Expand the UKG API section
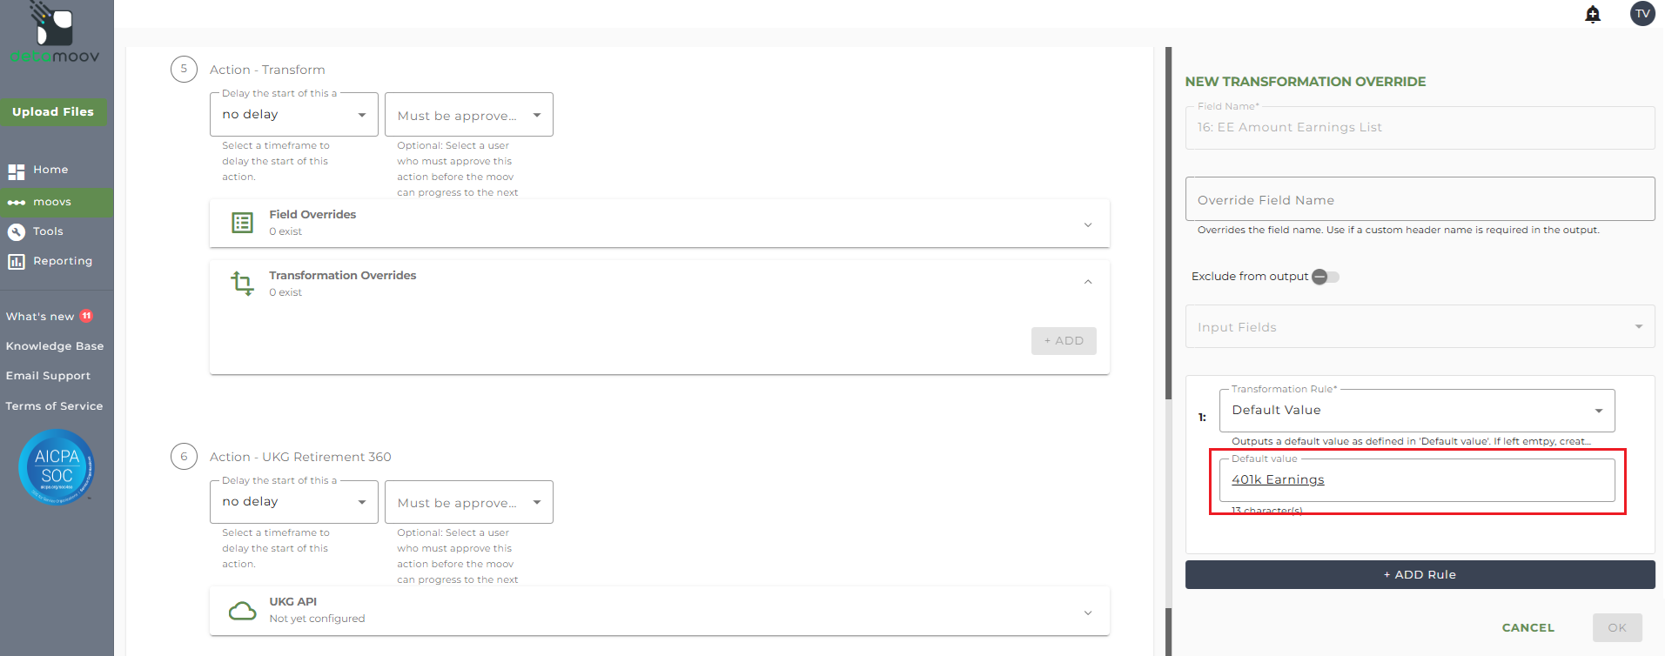 (1087, 612)
